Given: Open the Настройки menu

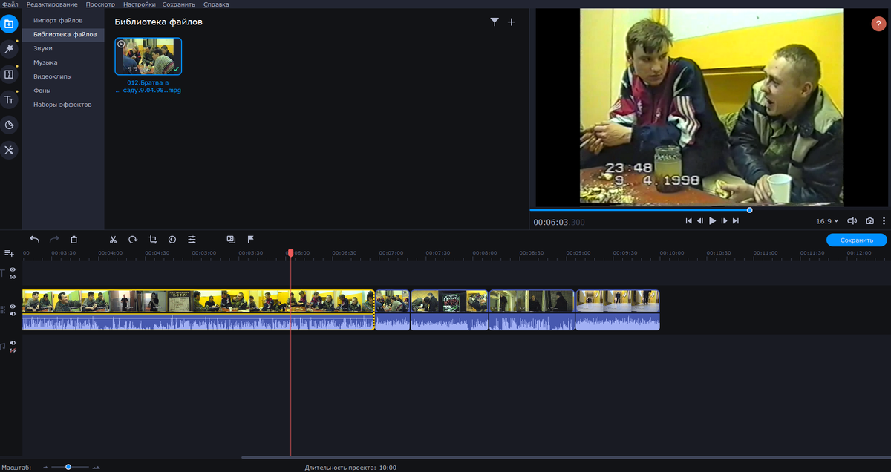Looking at the screenshot, I should [x=140, y=4].
